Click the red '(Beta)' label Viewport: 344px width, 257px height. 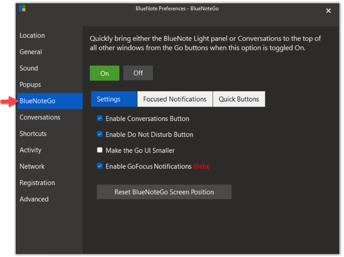coord(201,167)
